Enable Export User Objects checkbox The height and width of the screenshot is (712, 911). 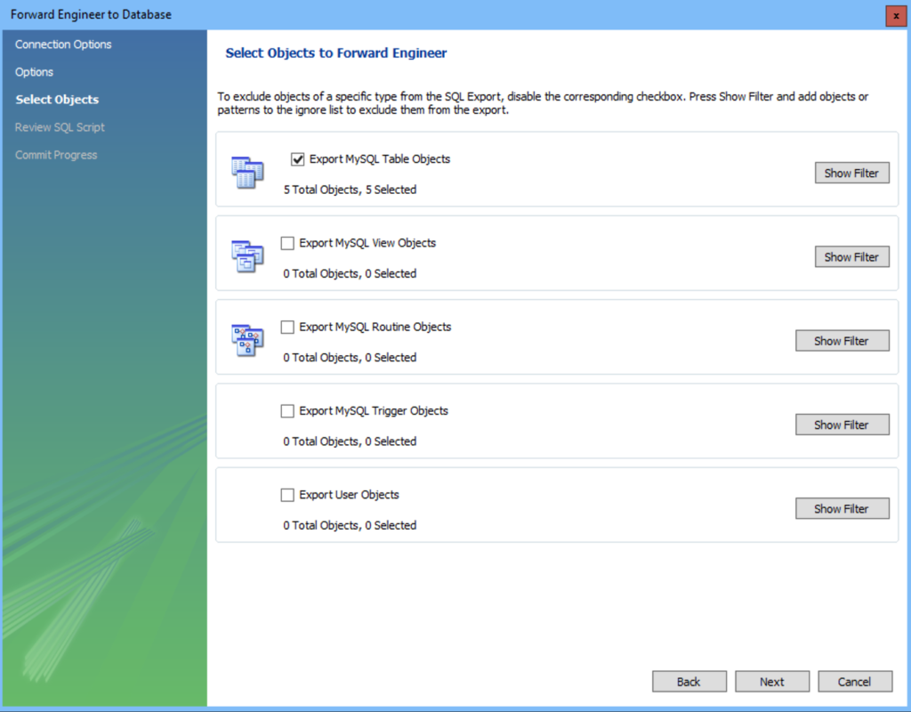point(287,495)
